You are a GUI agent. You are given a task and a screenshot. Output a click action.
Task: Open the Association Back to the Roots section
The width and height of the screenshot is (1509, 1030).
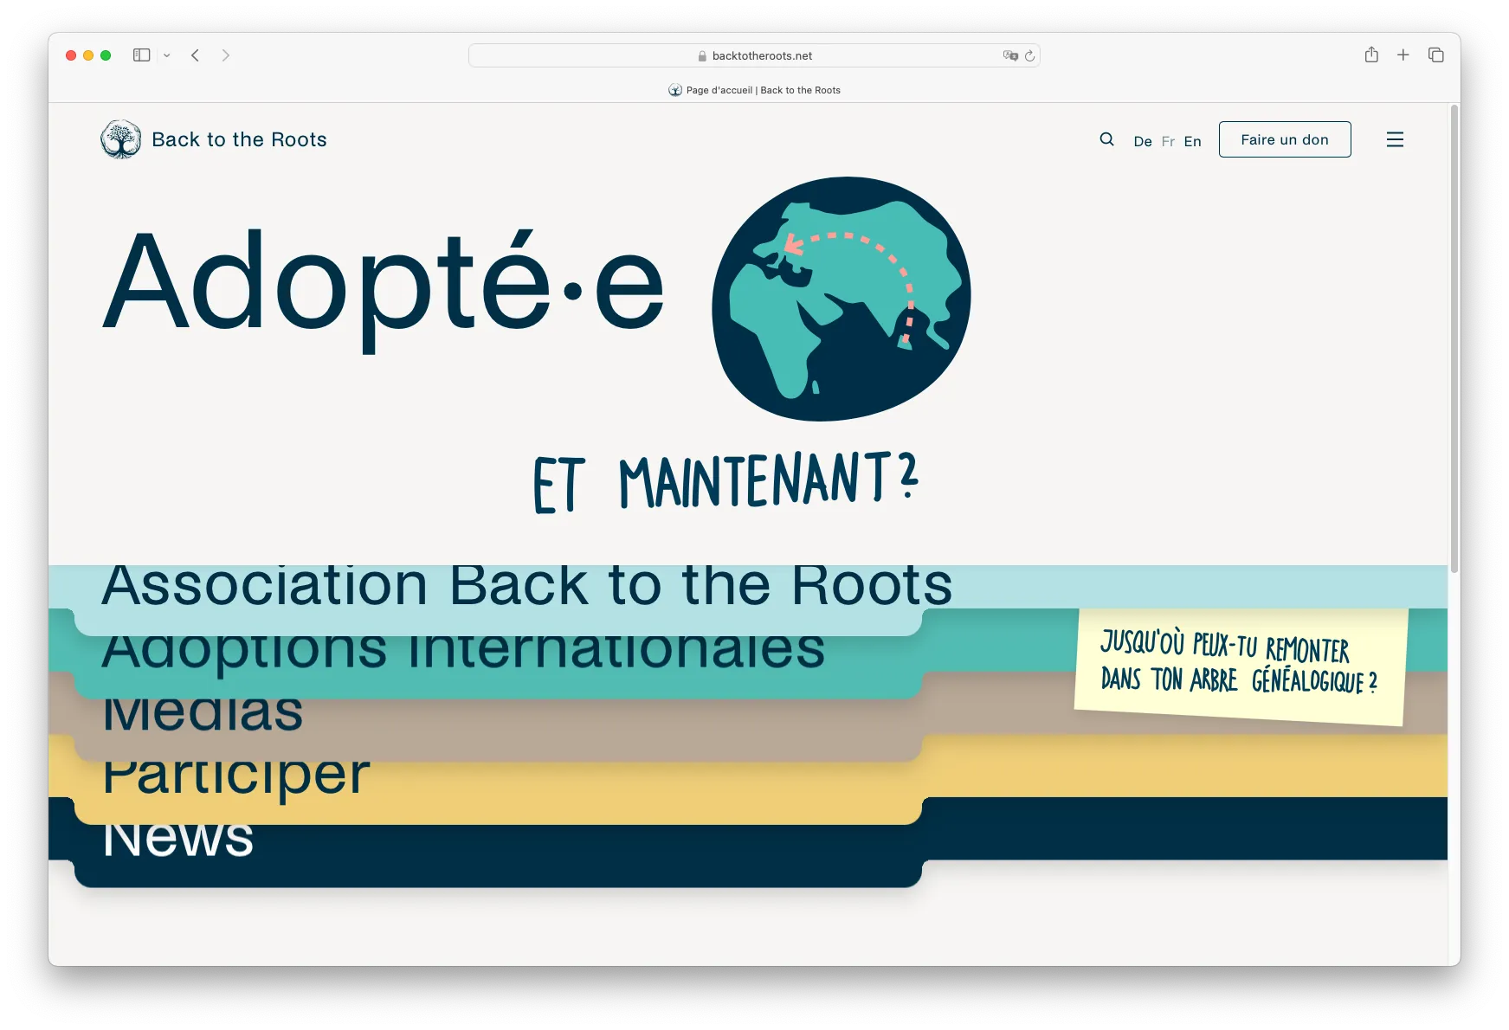[526, 586]
